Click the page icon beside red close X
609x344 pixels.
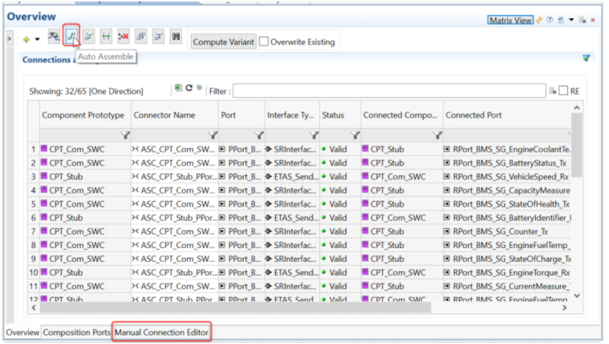582,20
